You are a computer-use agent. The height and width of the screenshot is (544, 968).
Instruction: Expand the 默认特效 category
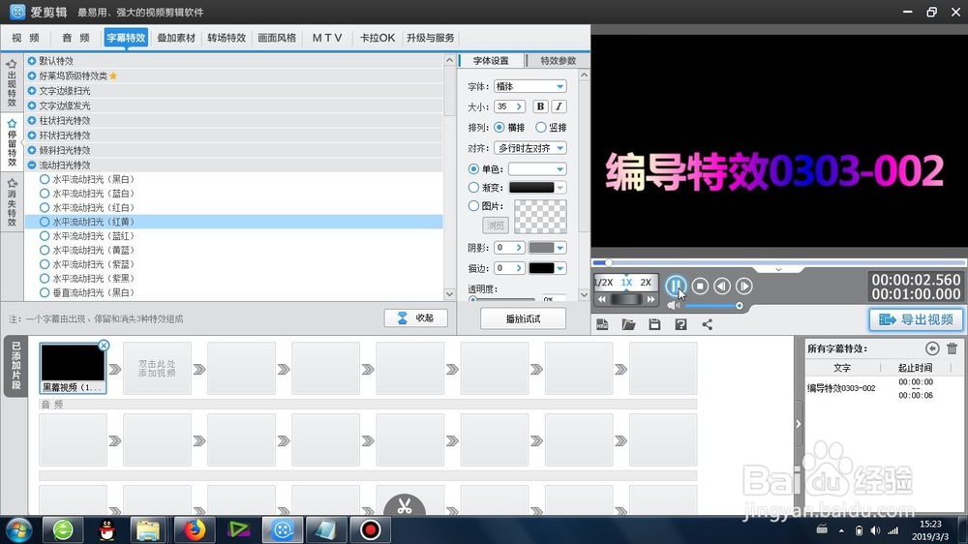(x=32, y=61)
